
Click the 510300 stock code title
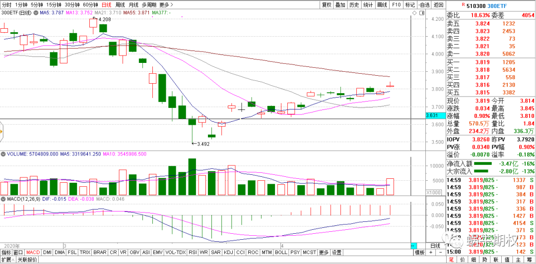pos(475,5)
